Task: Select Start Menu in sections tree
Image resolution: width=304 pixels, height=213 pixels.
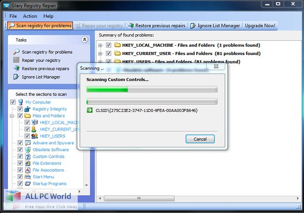Action: coord(43,177)
